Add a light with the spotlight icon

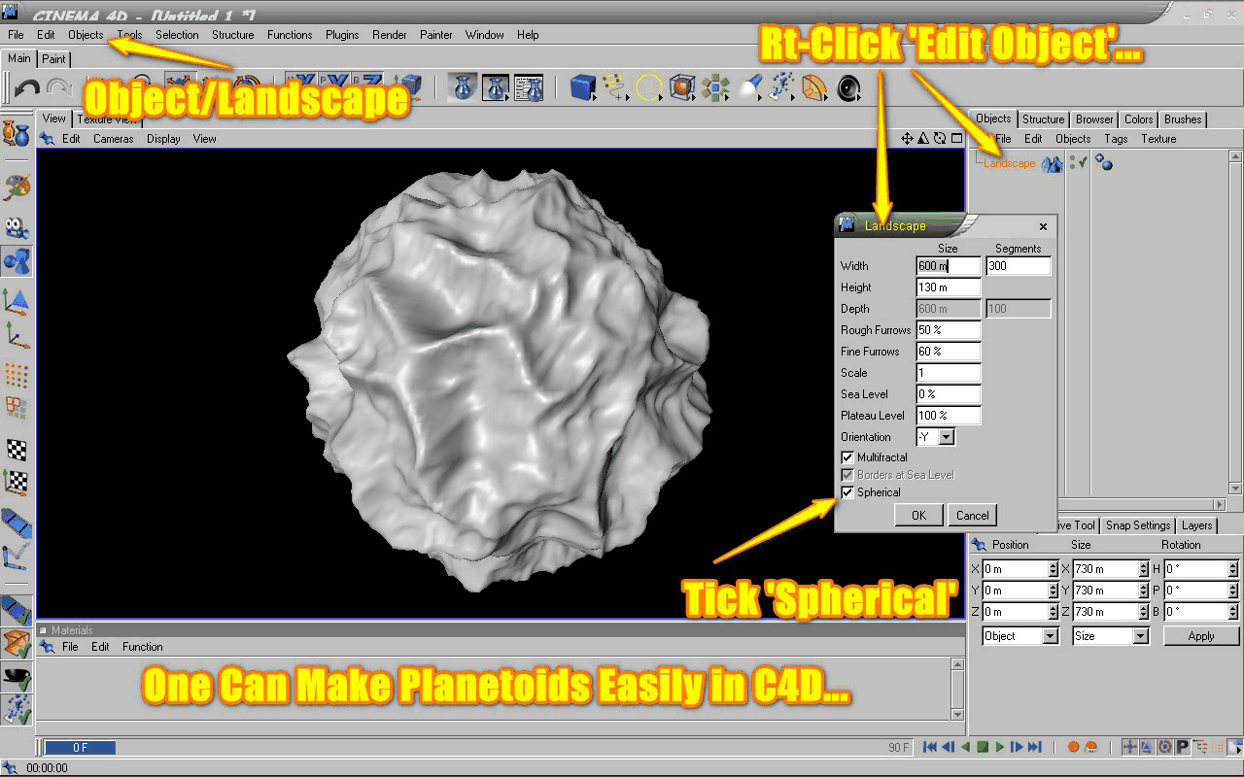748,88
